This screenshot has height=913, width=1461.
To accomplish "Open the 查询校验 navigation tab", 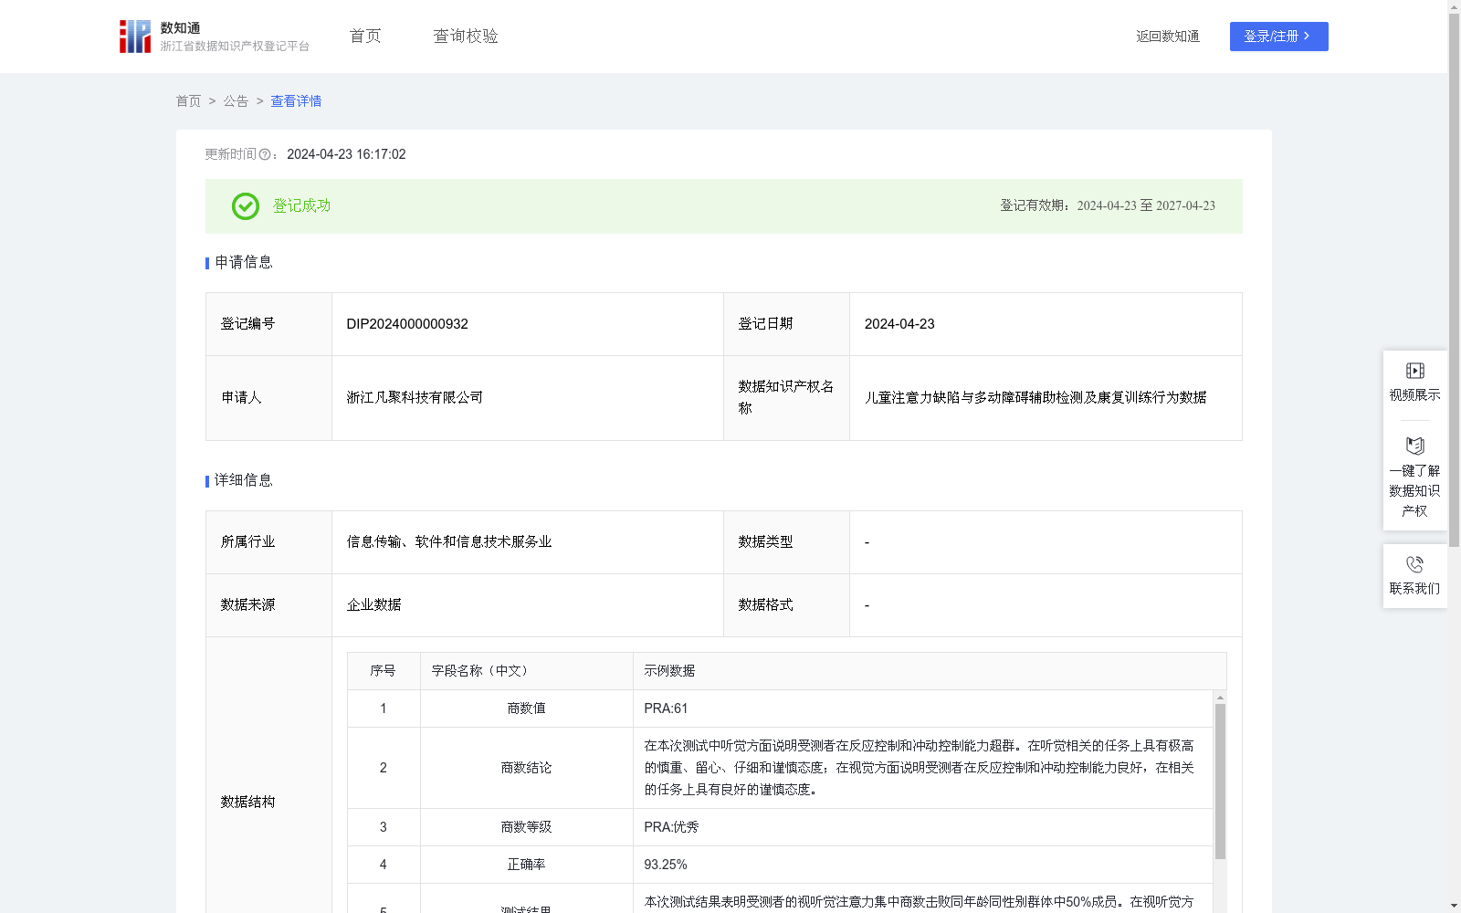I will pyautogui.click(x=466, y=37).
